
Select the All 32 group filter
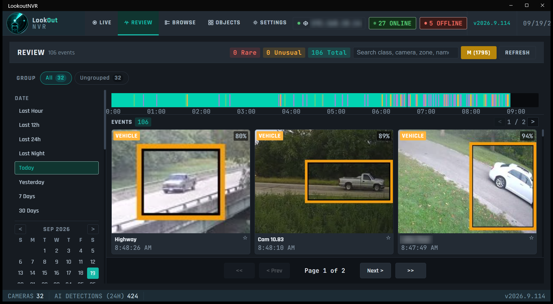point(56,78)
